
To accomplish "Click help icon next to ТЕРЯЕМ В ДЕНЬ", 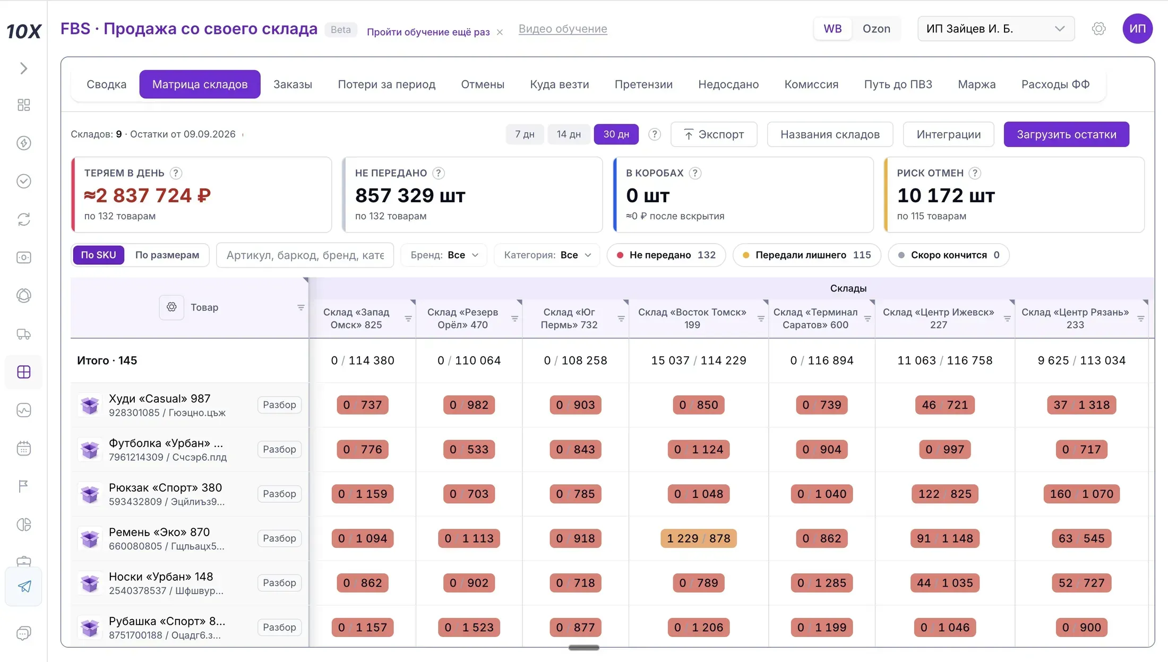I will (x=176, y=173).
